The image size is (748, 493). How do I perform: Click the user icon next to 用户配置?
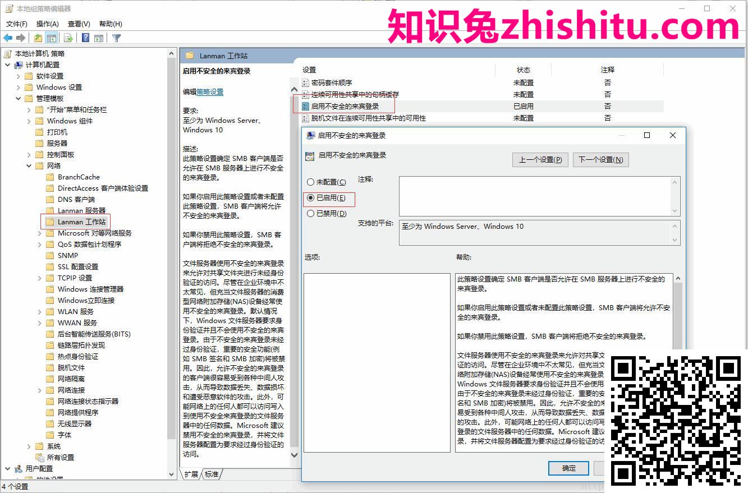pos(19,468)
